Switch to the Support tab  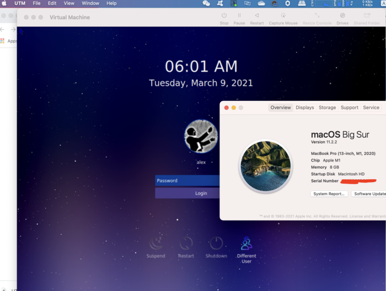pos(349,107)
